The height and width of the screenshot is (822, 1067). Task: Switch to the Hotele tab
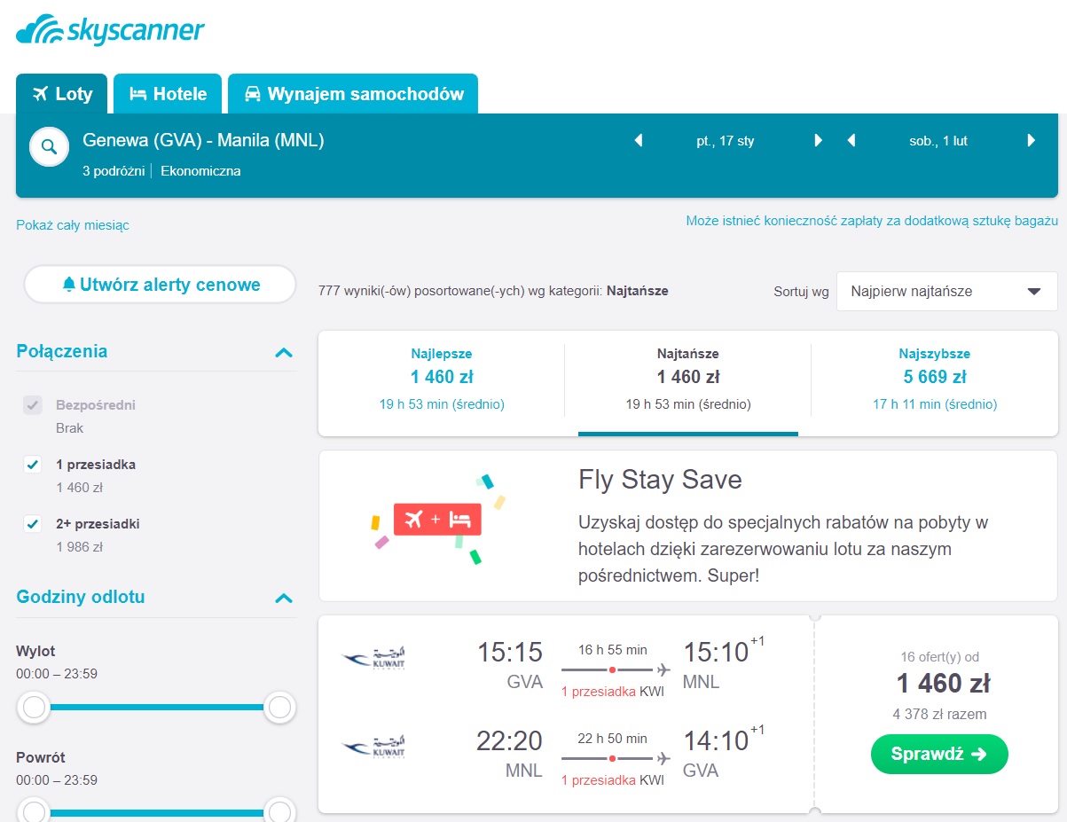click(x=168, y=93)
